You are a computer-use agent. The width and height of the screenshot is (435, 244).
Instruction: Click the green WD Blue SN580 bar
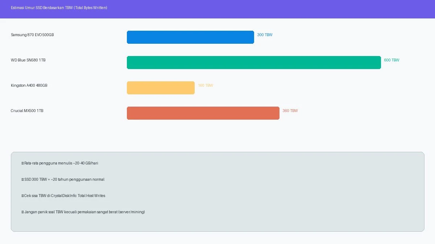254,63
